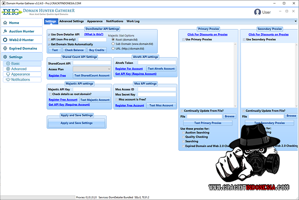This screenshot has height=200, width=299.
Task: Click the Appearance lightbulb icon
Action: pyautogui.click(x=8, y=74)
